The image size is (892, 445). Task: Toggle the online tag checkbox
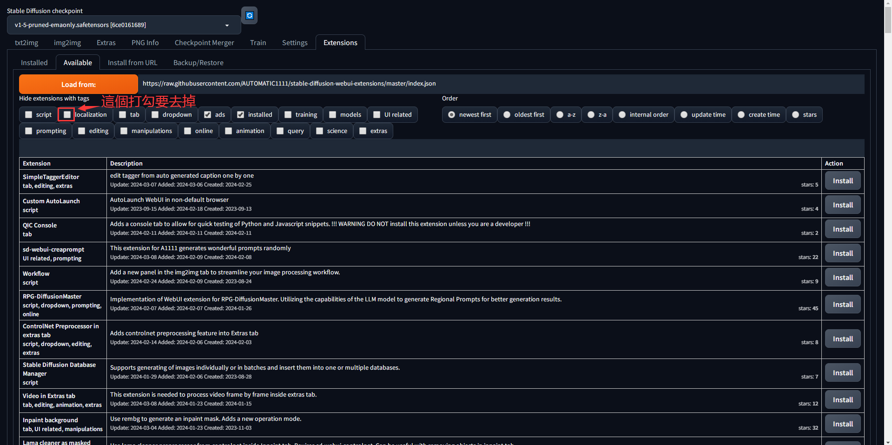coord(188,131)
